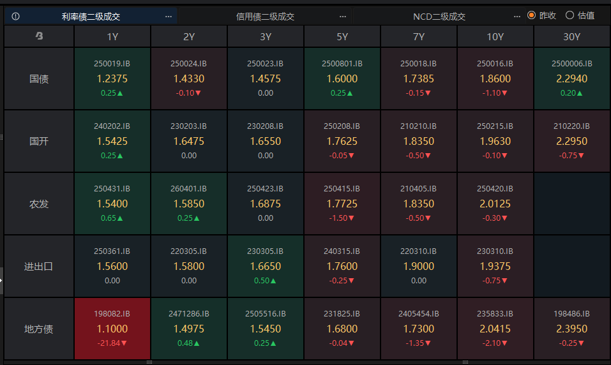Open bond 250215.IB in 国开 10Y cell

pos(495,141)
